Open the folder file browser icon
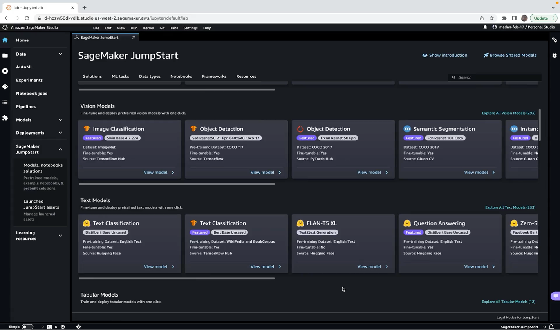Screen dimensions: 560x331 tap(5, 56)
